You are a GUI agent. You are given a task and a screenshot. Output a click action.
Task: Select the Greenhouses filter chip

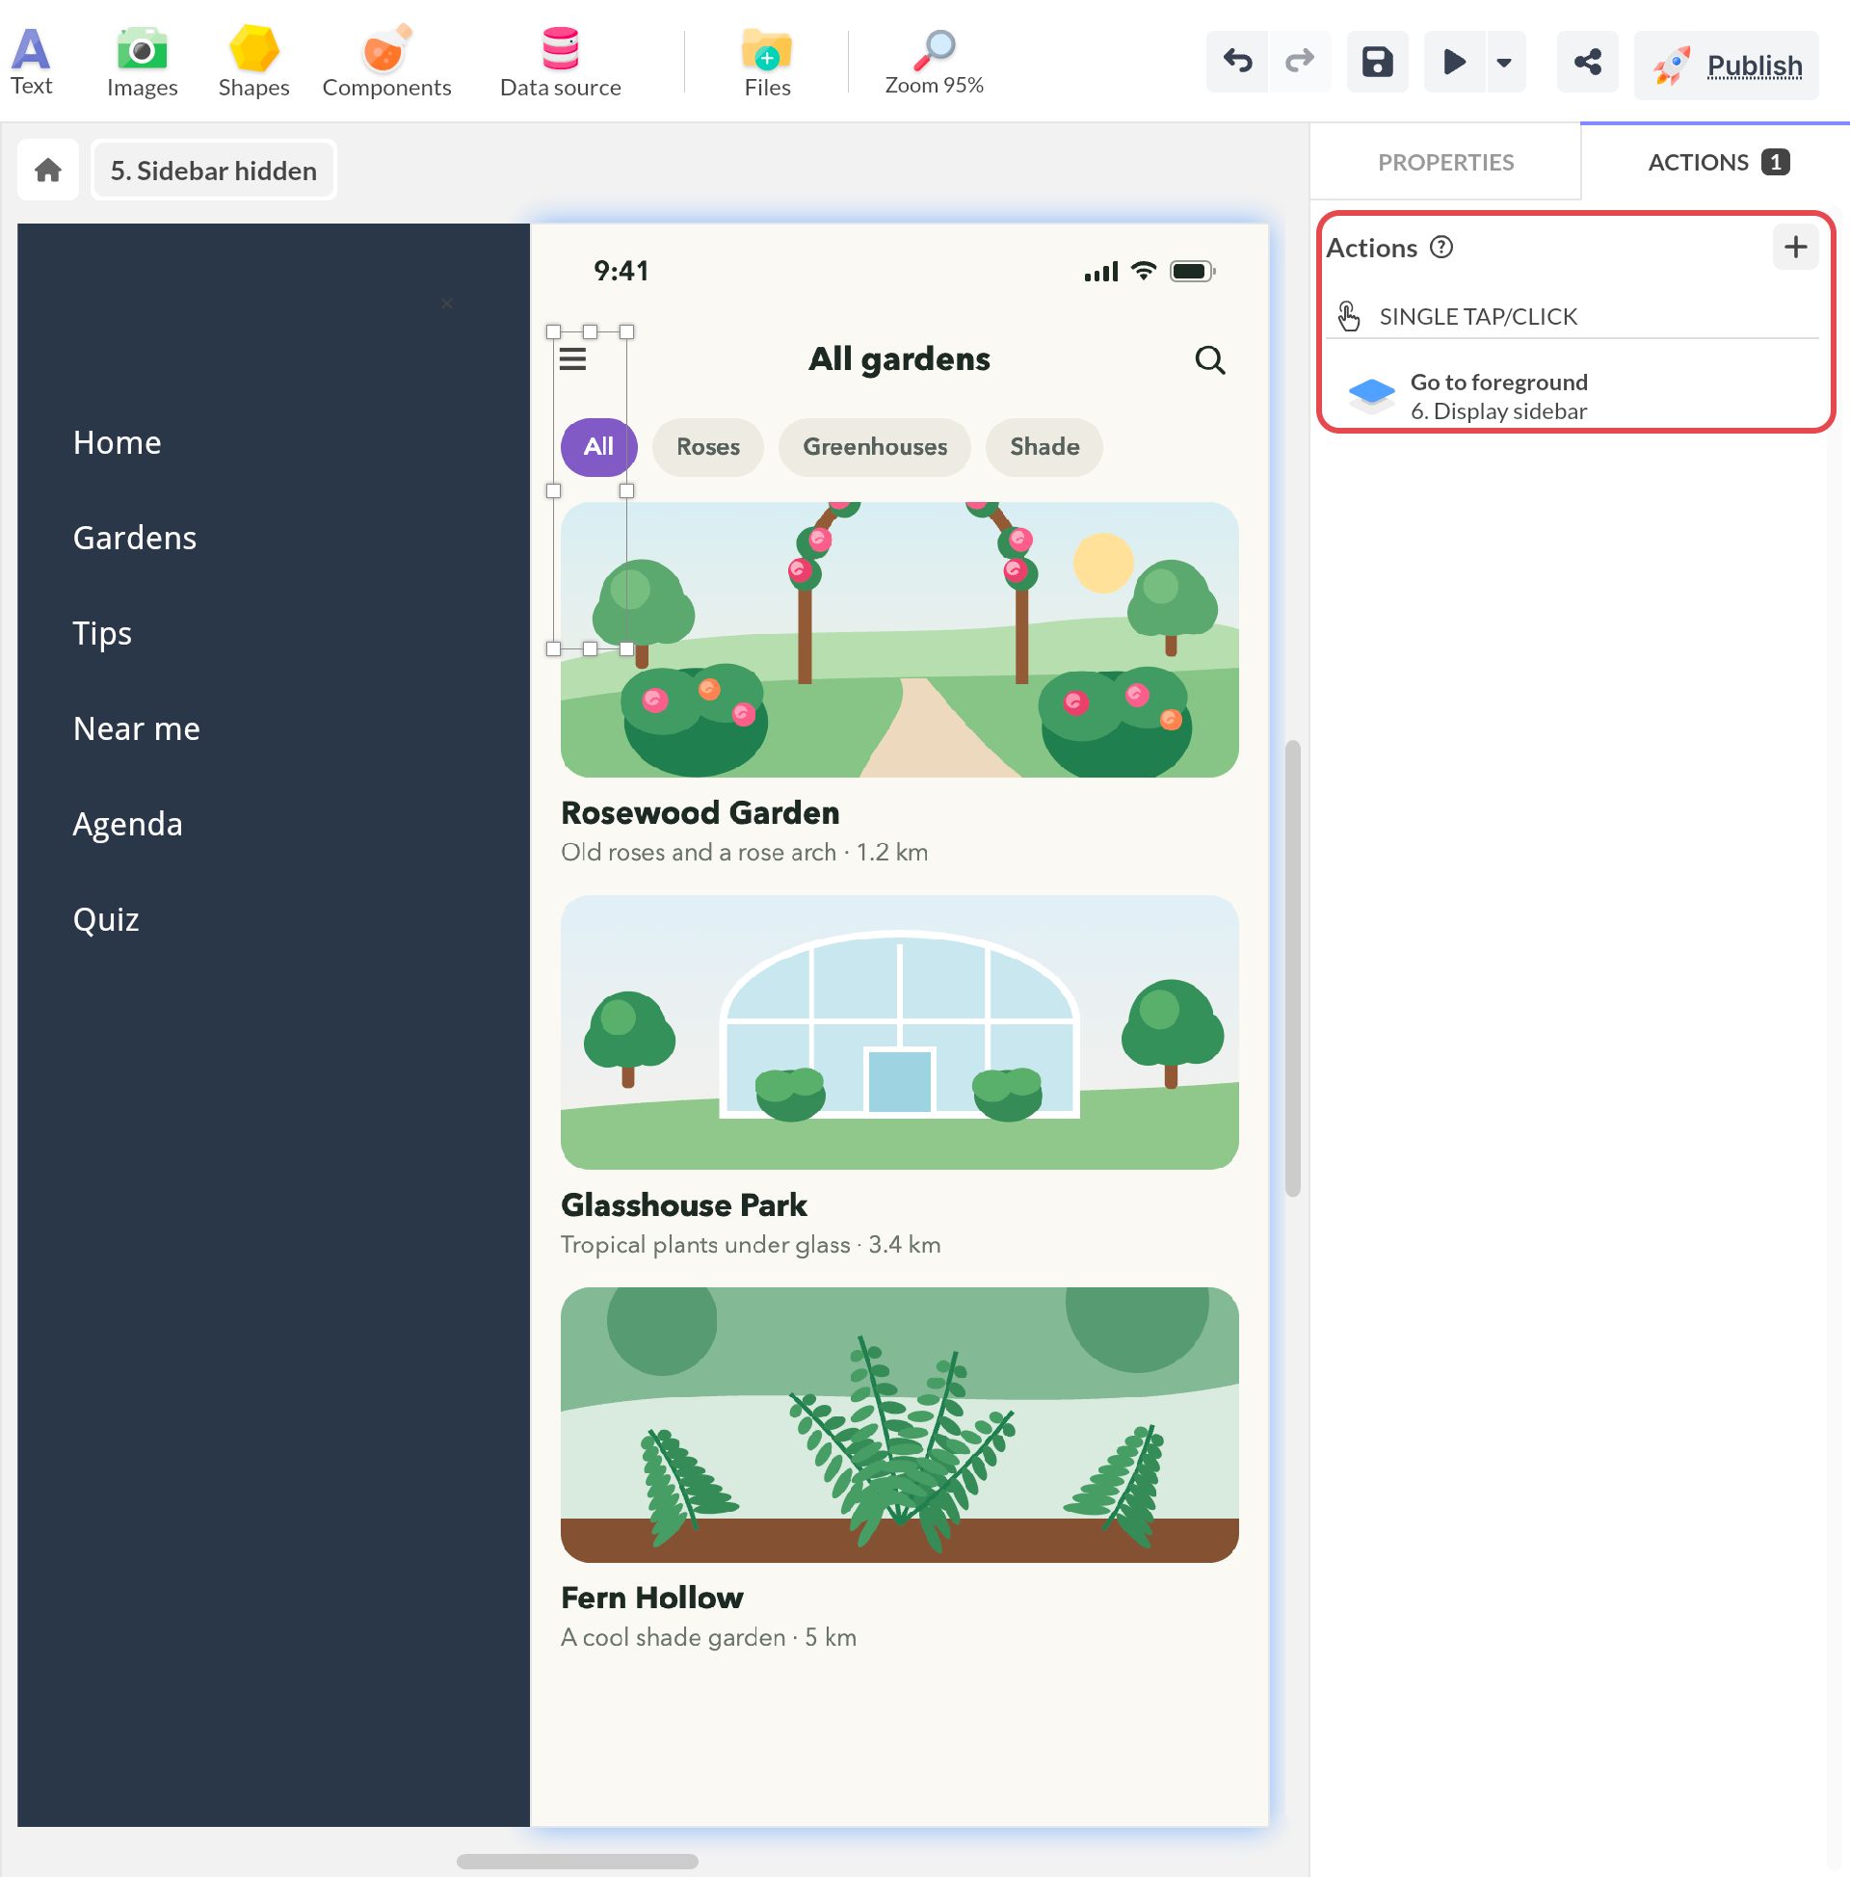(874, 447)
